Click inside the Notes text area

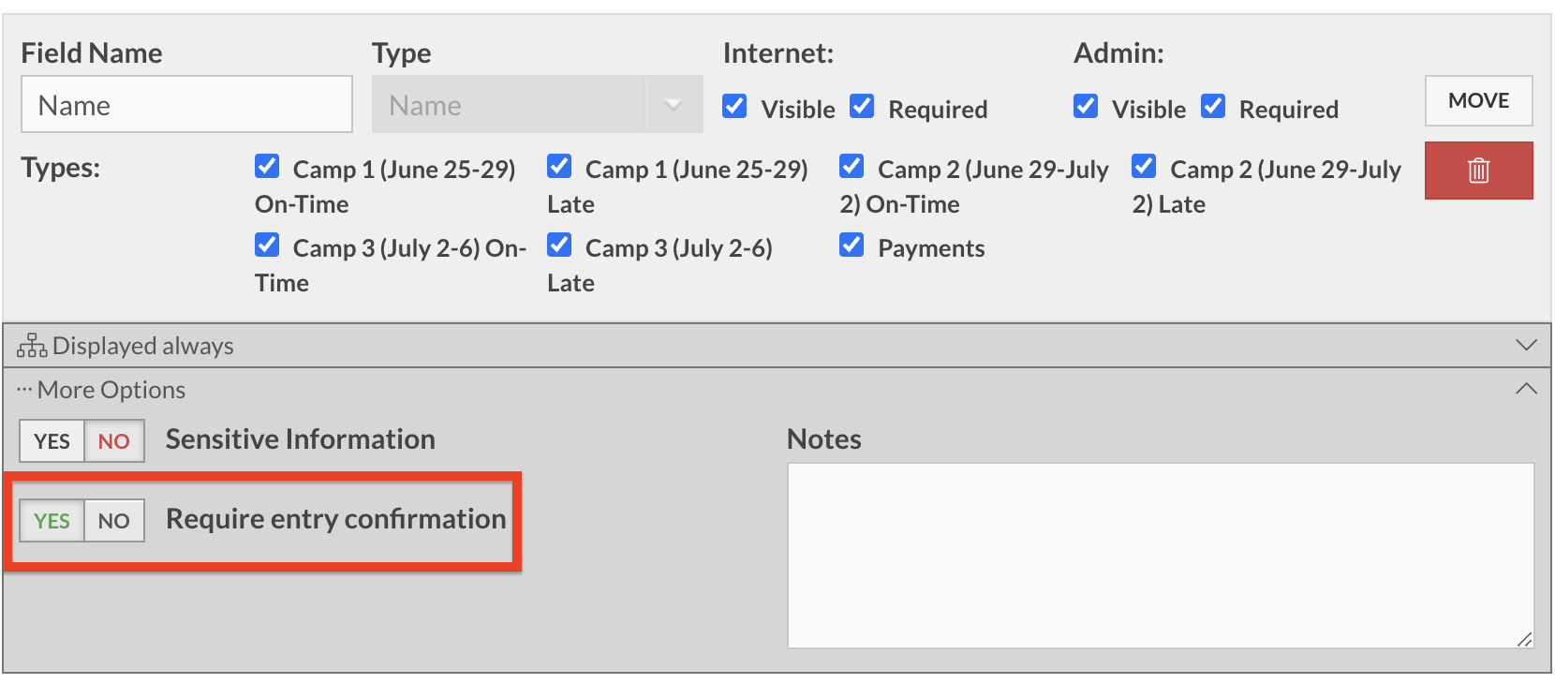[x=1160, y=555]
